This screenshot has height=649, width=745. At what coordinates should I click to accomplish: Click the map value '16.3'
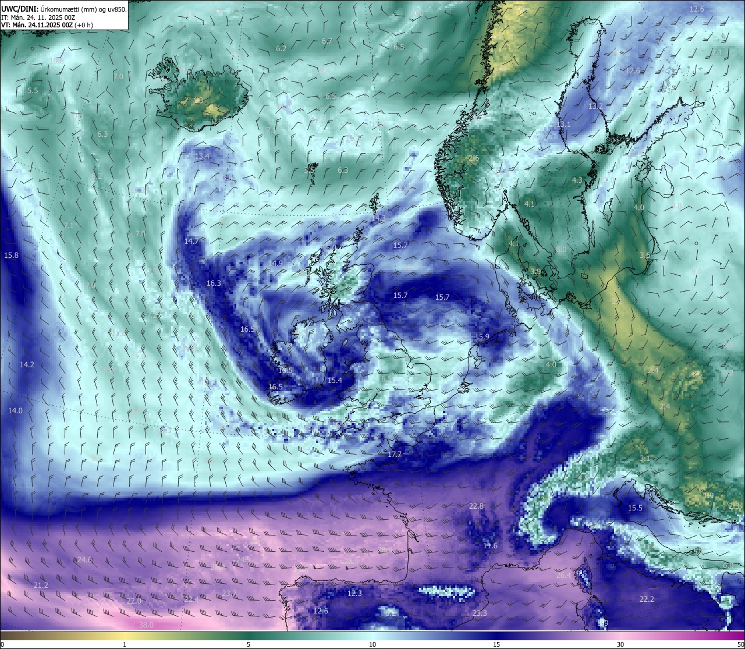[x=214, y=283]
